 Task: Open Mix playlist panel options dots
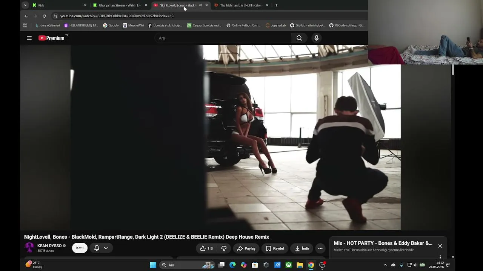click(x=440, y=257)
